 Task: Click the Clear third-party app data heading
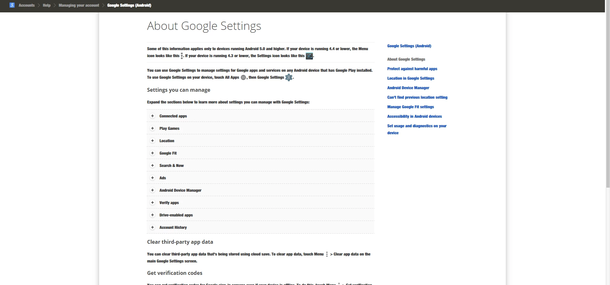(x=180, y=242)
